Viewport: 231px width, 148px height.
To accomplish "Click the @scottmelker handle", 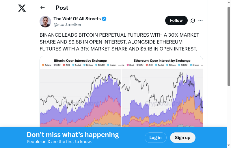I will 67,25.
